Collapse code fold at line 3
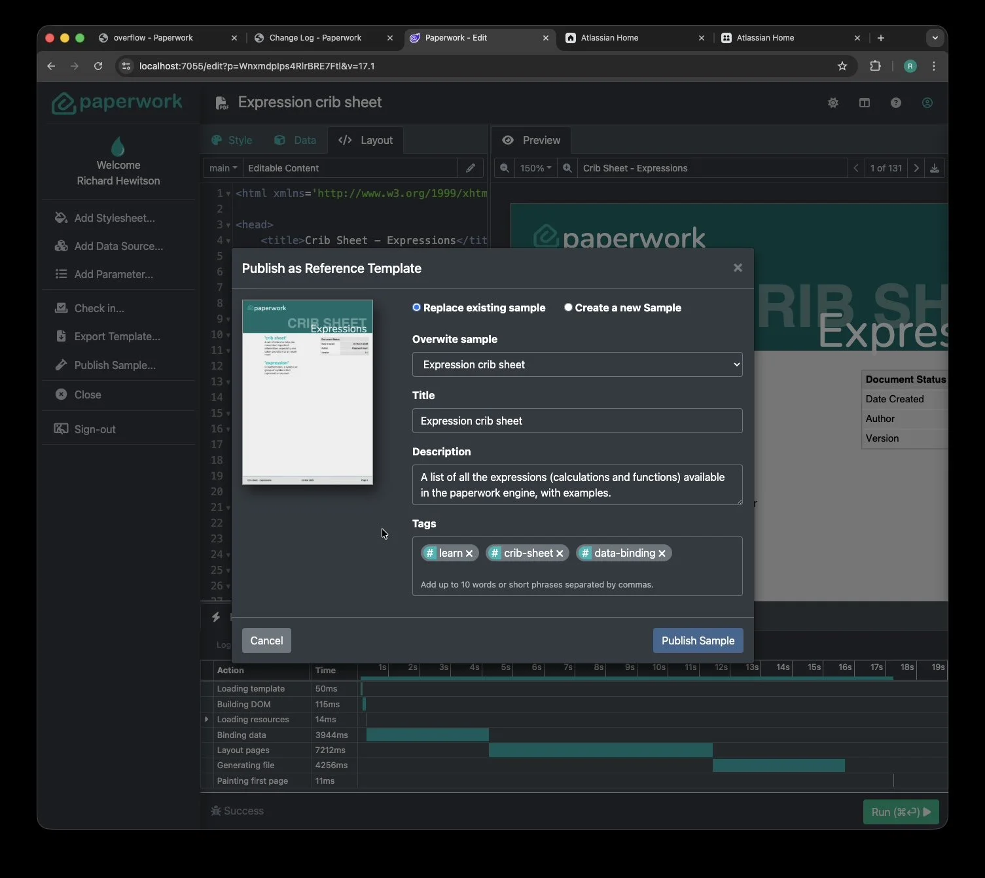The width and height of the screenshot is (985, 878). 228,225
